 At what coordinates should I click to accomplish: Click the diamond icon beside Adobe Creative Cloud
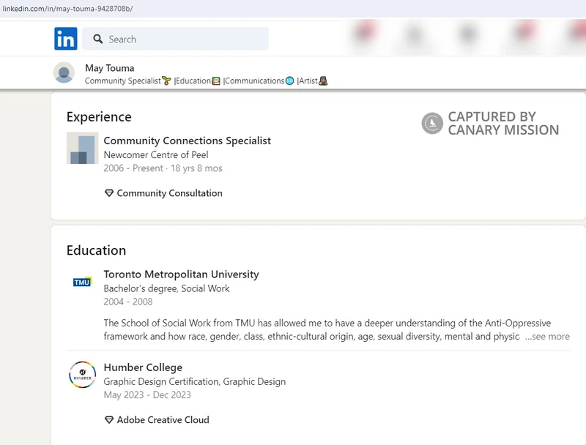[109, 420]
